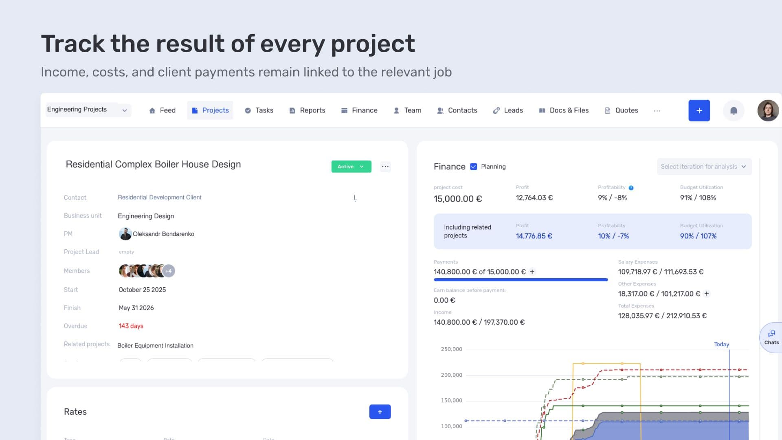Image resolution: width=782 pixels, height=440 pixels.
Task: Click the Projects document icon
Action: [195, 110]
